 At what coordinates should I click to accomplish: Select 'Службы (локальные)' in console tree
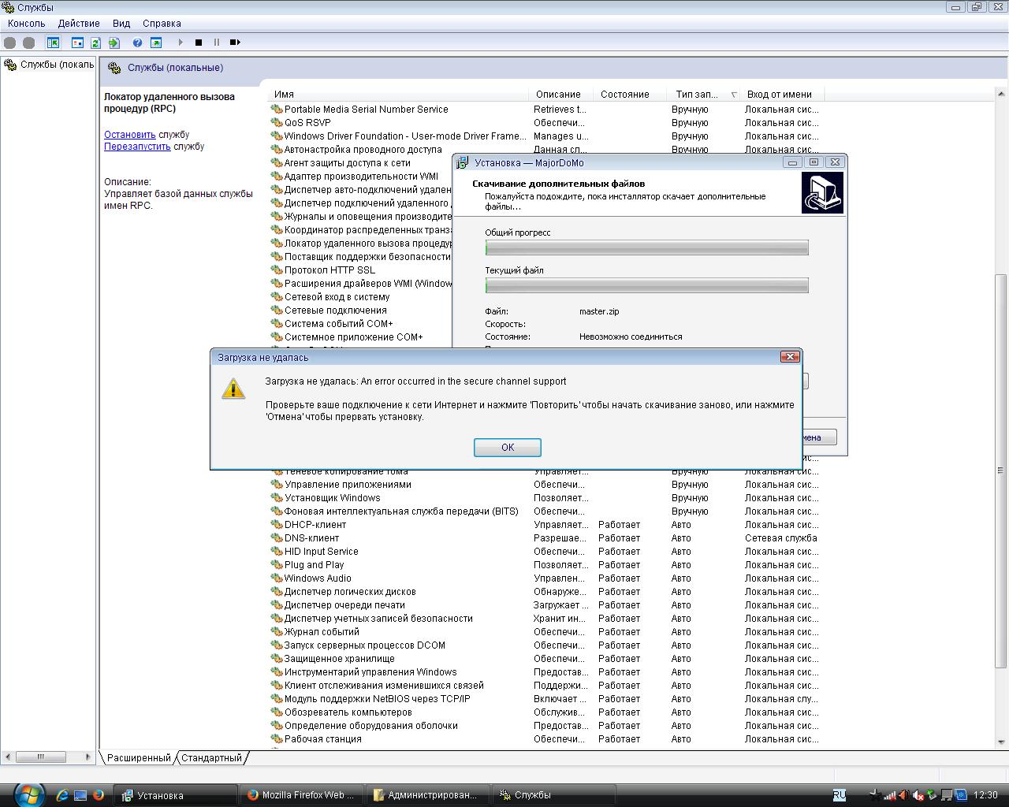pyautogui.click(x=57, y=65)
